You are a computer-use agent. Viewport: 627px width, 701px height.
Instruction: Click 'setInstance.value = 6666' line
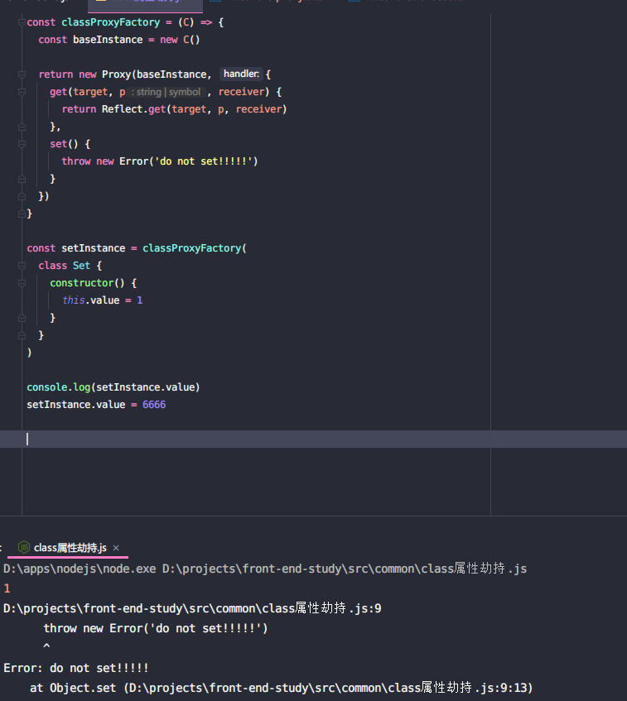pos(96,405)
